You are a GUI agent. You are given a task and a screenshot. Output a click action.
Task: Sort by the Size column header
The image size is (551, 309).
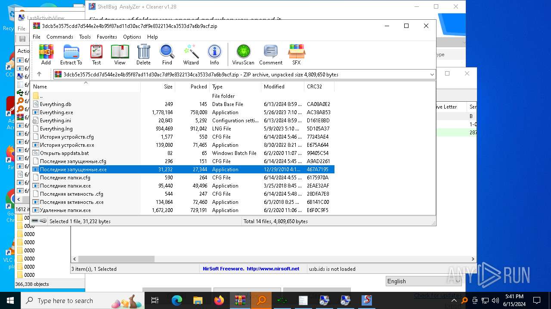[158, 86]
